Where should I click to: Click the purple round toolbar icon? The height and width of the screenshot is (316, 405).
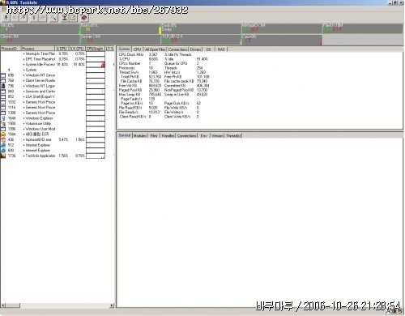pyautogui.click(x=84, y=18)
